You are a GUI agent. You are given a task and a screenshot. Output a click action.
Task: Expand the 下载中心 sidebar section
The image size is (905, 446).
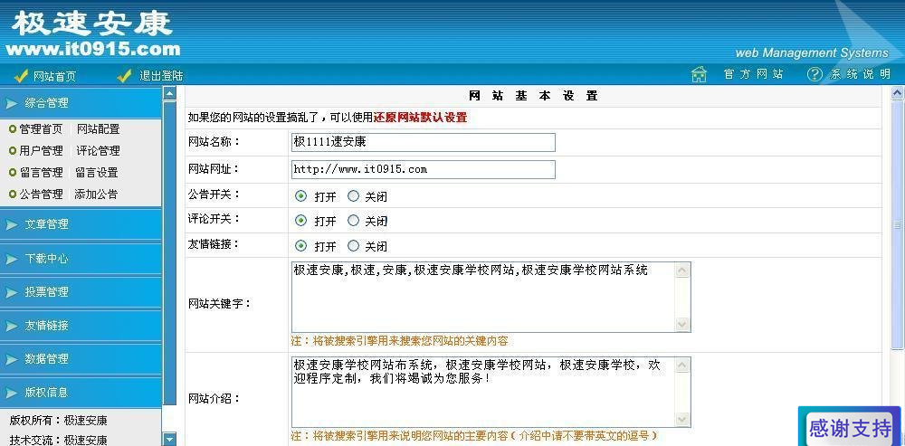pyautogui.click(x=81, y=259)
